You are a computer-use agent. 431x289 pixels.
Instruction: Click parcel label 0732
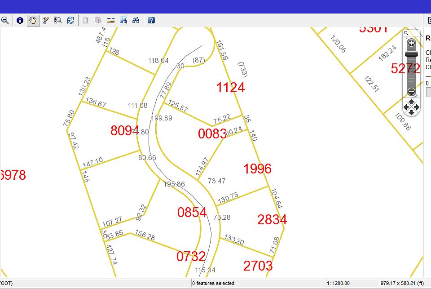coord(191,257)
